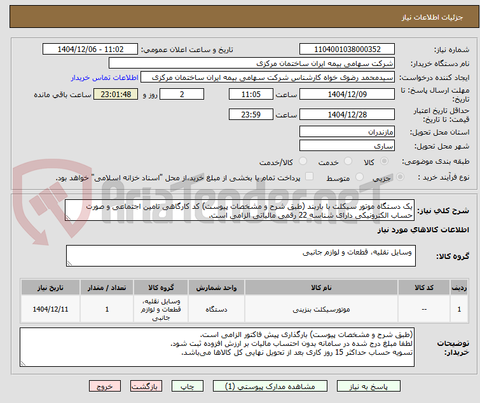Click the 'موتورسیکلت بنزینی' item cell

point(322,309)
